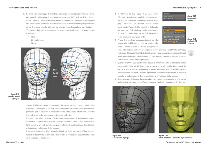Click the Rigging subpalette header
The width and height of the screenshot is (207, 149).
174,13
